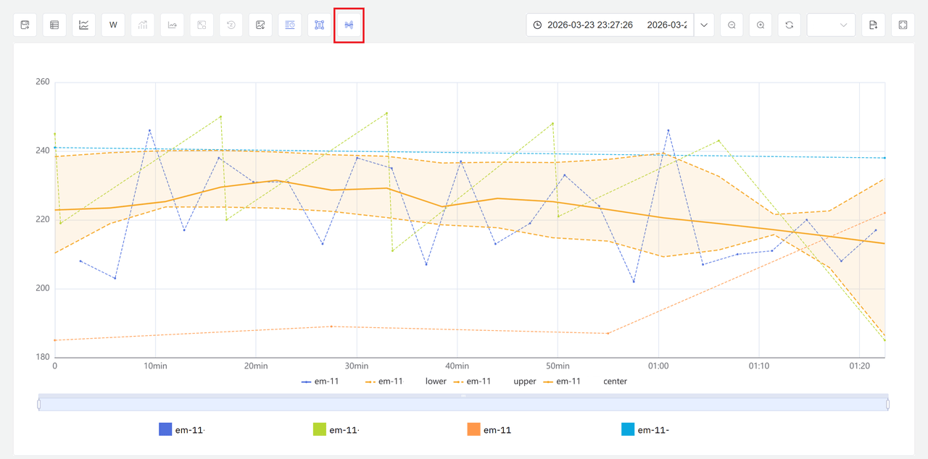
Task: Click the save-as-image icon
Action: (260, 25)
